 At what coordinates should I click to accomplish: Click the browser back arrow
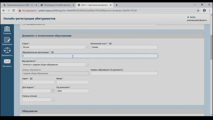(x=4, y=10)
